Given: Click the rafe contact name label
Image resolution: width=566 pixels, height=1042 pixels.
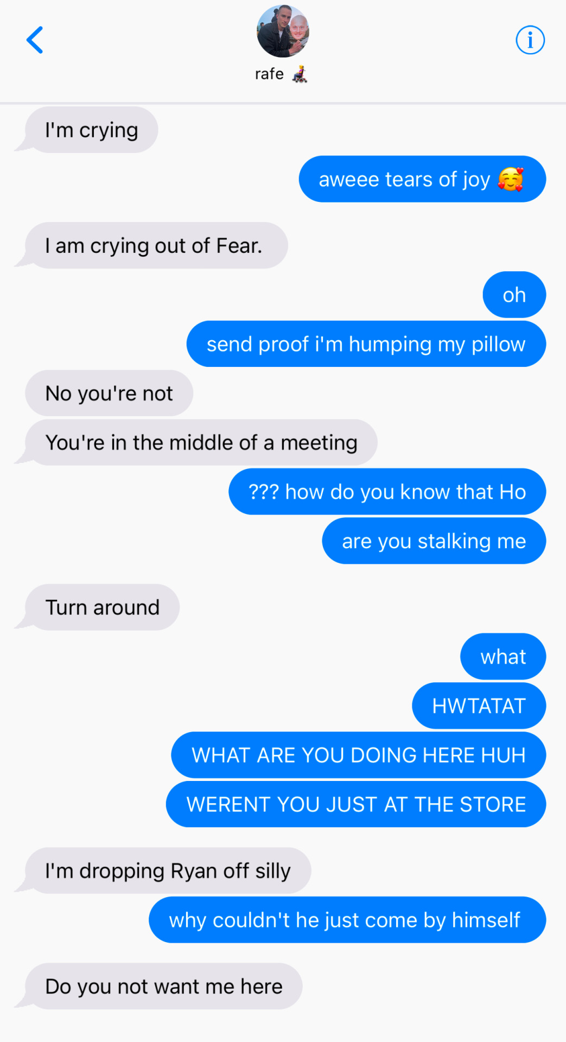Looking at the screenshot, I should (270, 74).
